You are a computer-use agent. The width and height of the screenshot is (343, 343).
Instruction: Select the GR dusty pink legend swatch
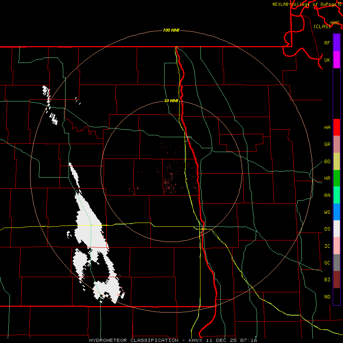[x=337, y=144]
